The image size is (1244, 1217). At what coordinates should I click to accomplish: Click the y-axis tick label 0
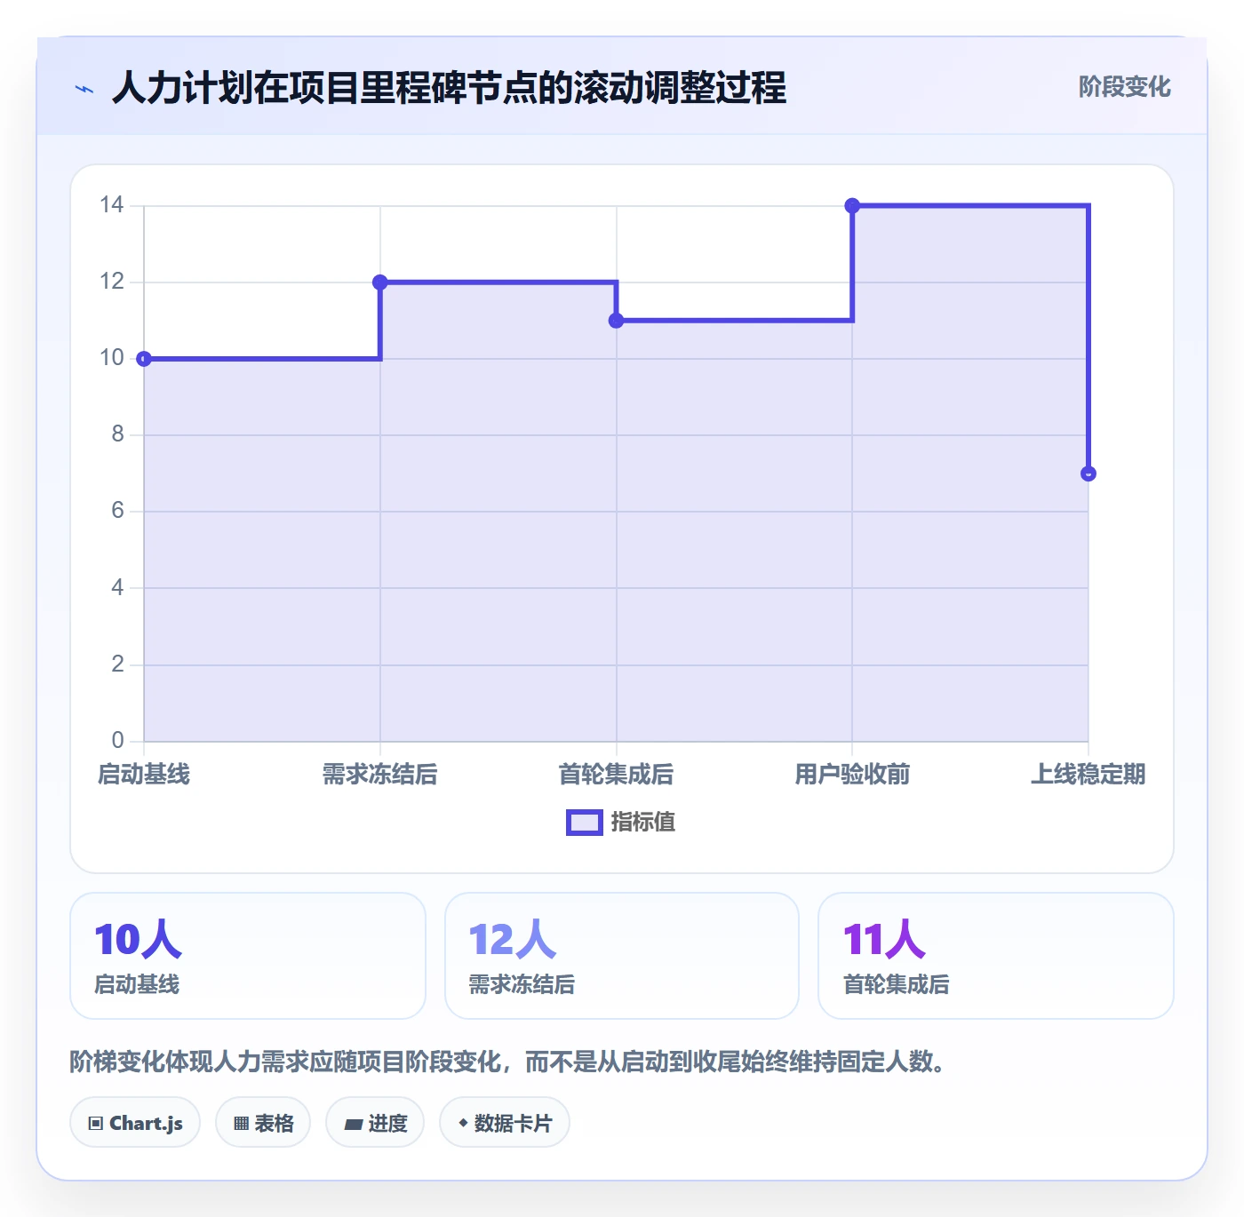(x=117, y=740)
